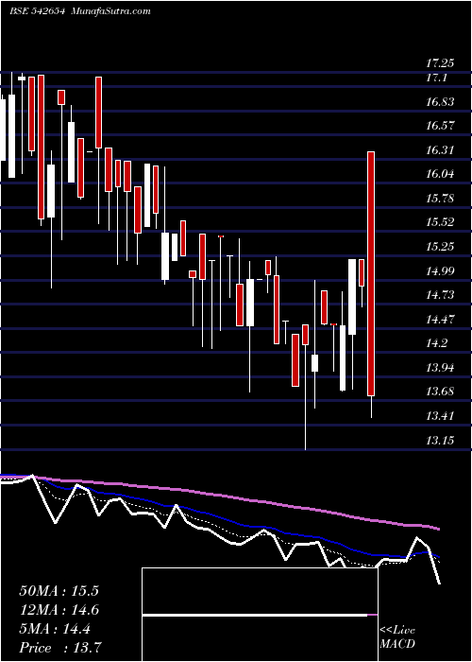Click the 14.99 price axis label
The width and height of the screenshot is (472, 662).
[x=440, y=270]
